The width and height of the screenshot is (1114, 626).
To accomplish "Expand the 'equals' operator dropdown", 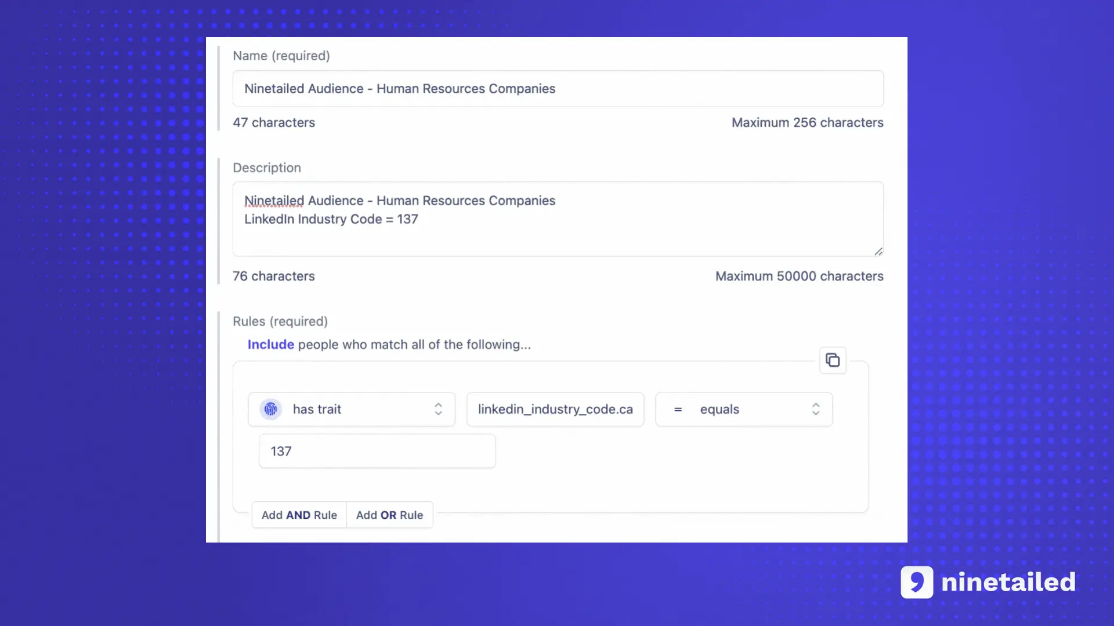I will point(743,409).
